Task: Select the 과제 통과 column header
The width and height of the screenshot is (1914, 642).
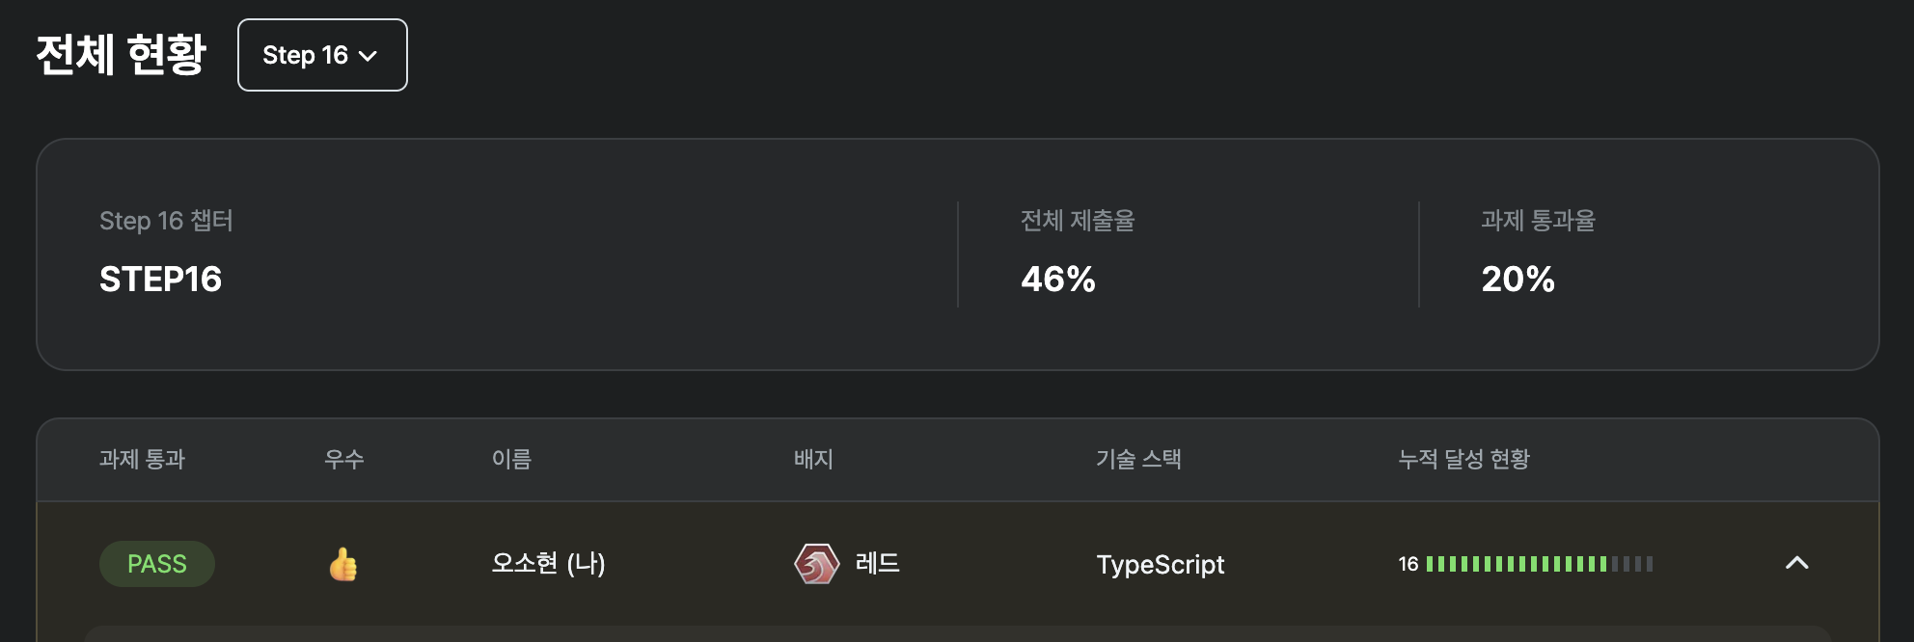Action: [142, 459]
